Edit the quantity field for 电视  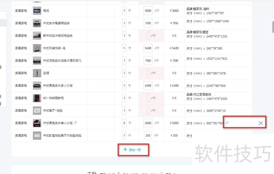[124, 11]
